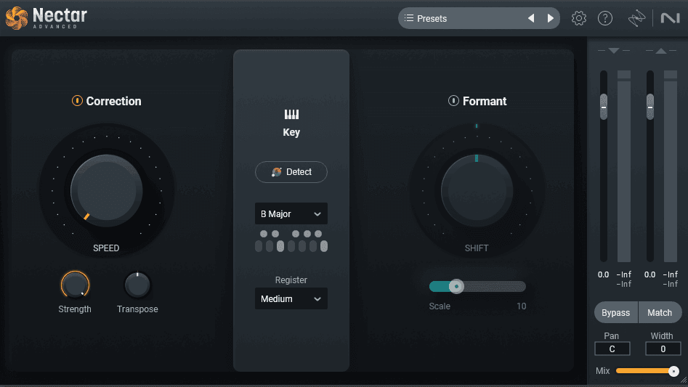Click the Bypass button
Viewport: 688px width, 387px height.
615,312
